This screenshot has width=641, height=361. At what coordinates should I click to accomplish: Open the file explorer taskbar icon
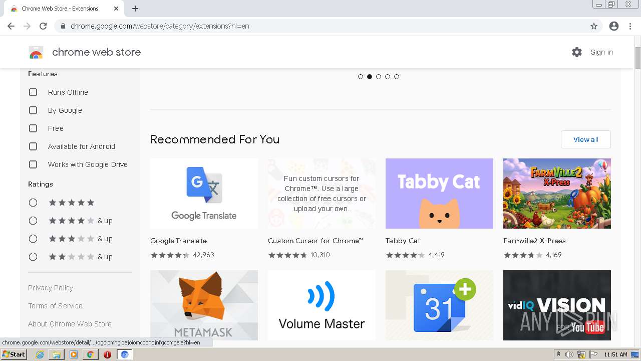pyautogui.click(x=57, y=354)
